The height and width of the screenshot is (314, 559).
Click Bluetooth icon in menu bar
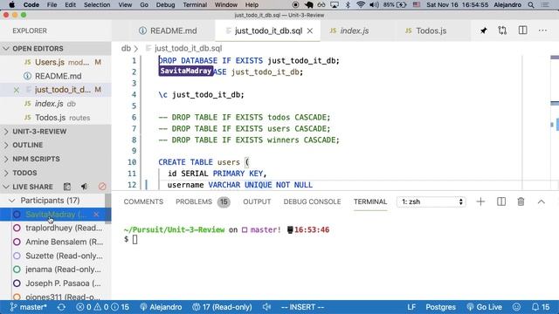(x=348, y=5)
